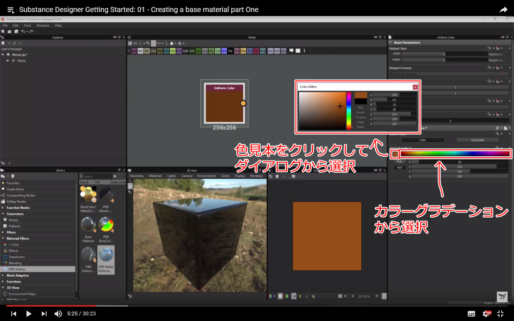This screenshot has height=321, width=514.
Task: Click the YouTube settings gear with HD badge
Action: click(x=487, y=314)
